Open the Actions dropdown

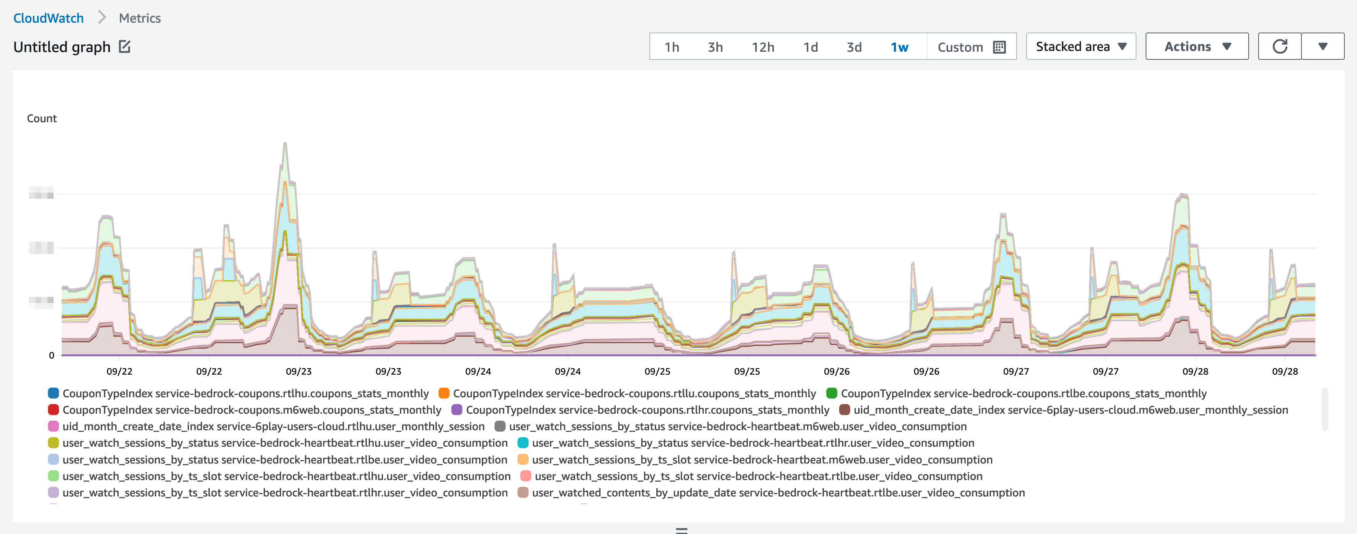tap(1196, 46)
